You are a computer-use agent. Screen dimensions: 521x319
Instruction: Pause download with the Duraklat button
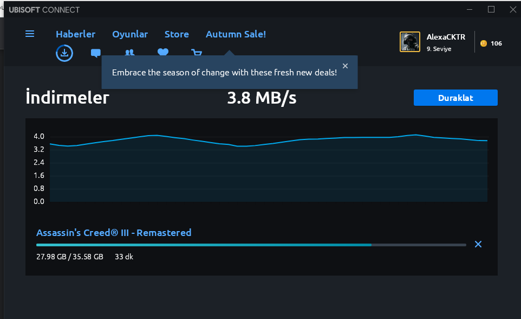click(455, 98)
